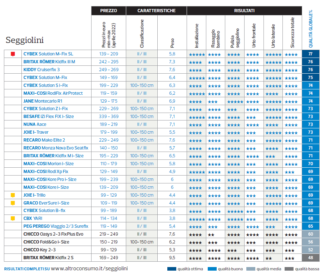
Task: Select MAXI-COSI Rodi Xp Fix product name
Action: coord(46,172)
